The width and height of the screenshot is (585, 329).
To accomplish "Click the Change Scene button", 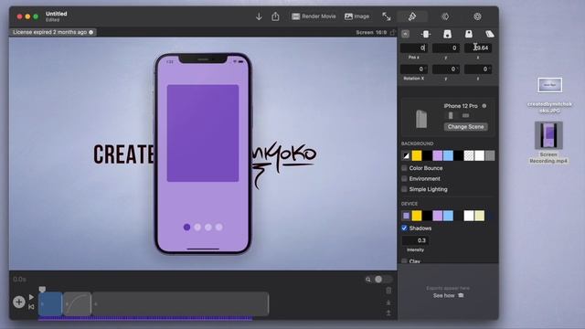I will [x=465, y=127].
